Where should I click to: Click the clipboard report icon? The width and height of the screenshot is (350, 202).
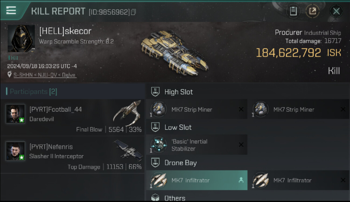[x=293, y=11]
